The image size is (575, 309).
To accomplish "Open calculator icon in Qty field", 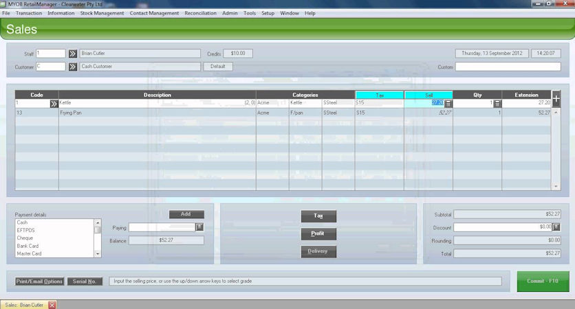I will 497,104.
